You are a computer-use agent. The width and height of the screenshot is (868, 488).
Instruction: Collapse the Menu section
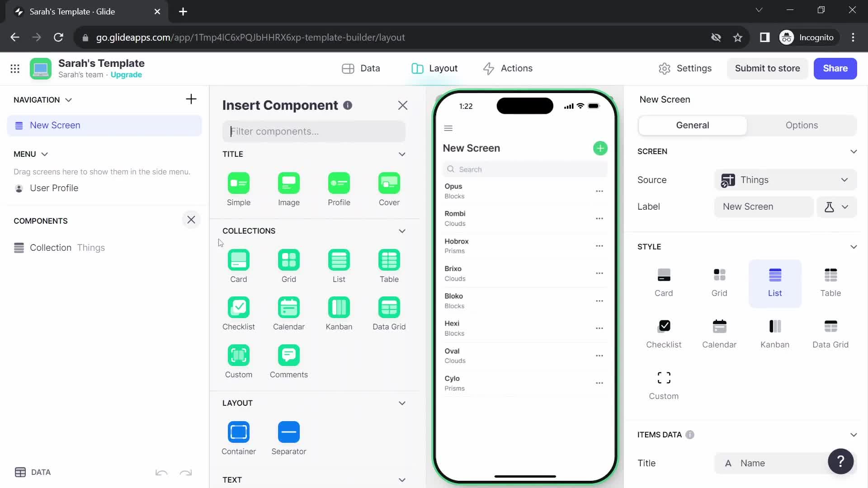44,154
